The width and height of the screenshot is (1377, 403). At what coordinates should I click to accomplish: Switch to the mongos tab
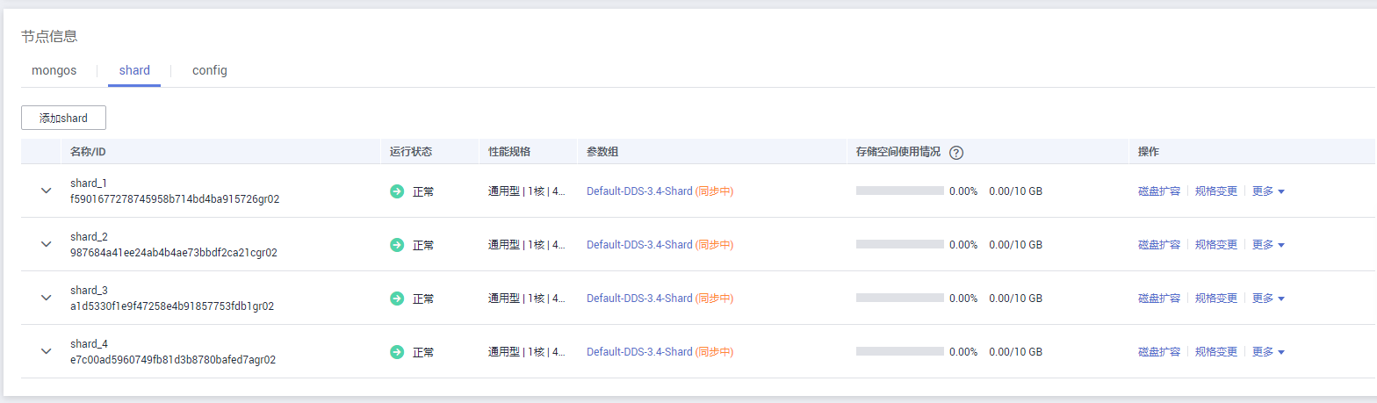point(54,70)
